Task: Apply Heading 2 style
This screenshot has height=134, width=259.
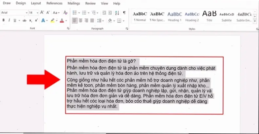Action: (x=192, y=16)
